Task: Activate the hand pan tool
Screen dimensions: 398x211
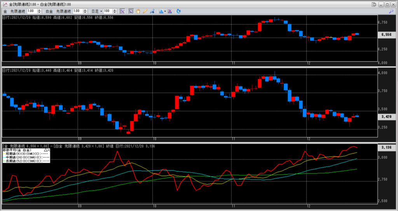Action: 138,11
